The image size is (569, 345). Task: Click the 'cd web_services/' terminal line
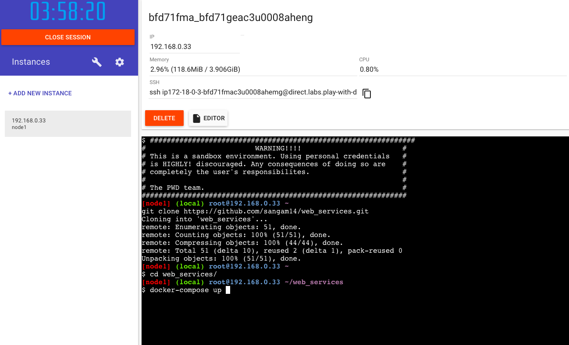click(179, 274)
